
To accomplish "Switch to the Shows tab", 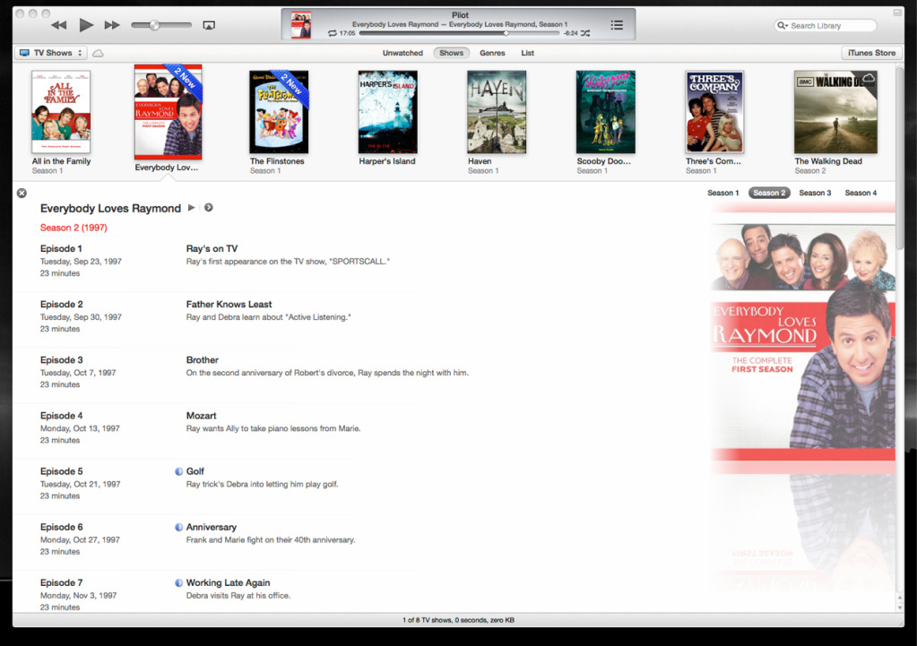I will (451, 53).
